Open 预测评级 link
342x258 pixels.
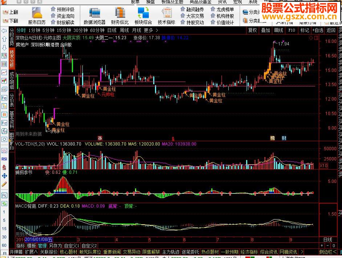coord(63,9)
